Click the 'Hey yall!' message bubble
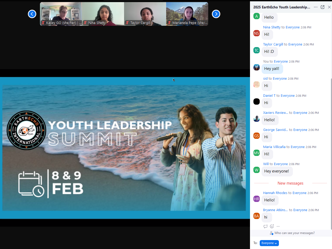332x249 pixels. pos(272,69)
